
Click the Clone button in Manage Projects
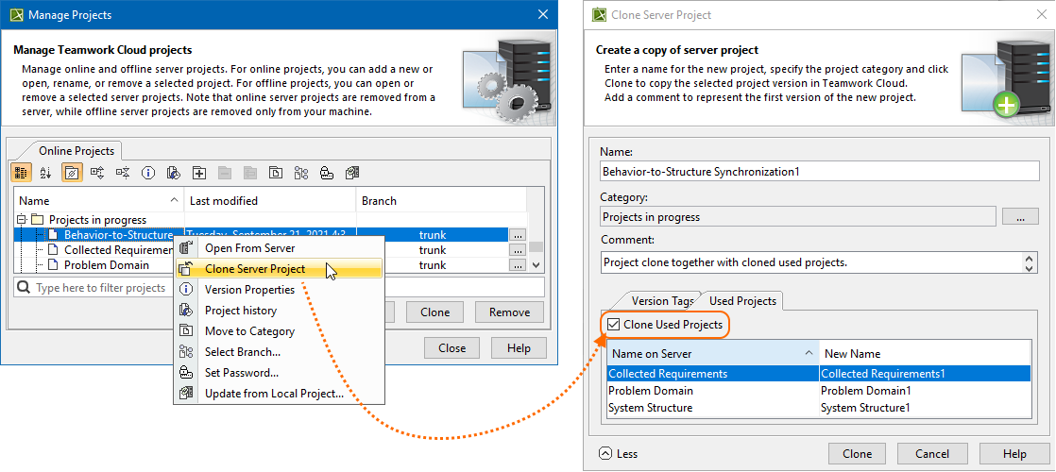tap(435, 312)
